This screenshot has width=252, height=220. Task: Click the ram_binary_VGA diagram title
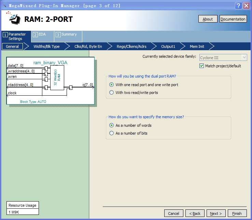(x=50, y=63)
